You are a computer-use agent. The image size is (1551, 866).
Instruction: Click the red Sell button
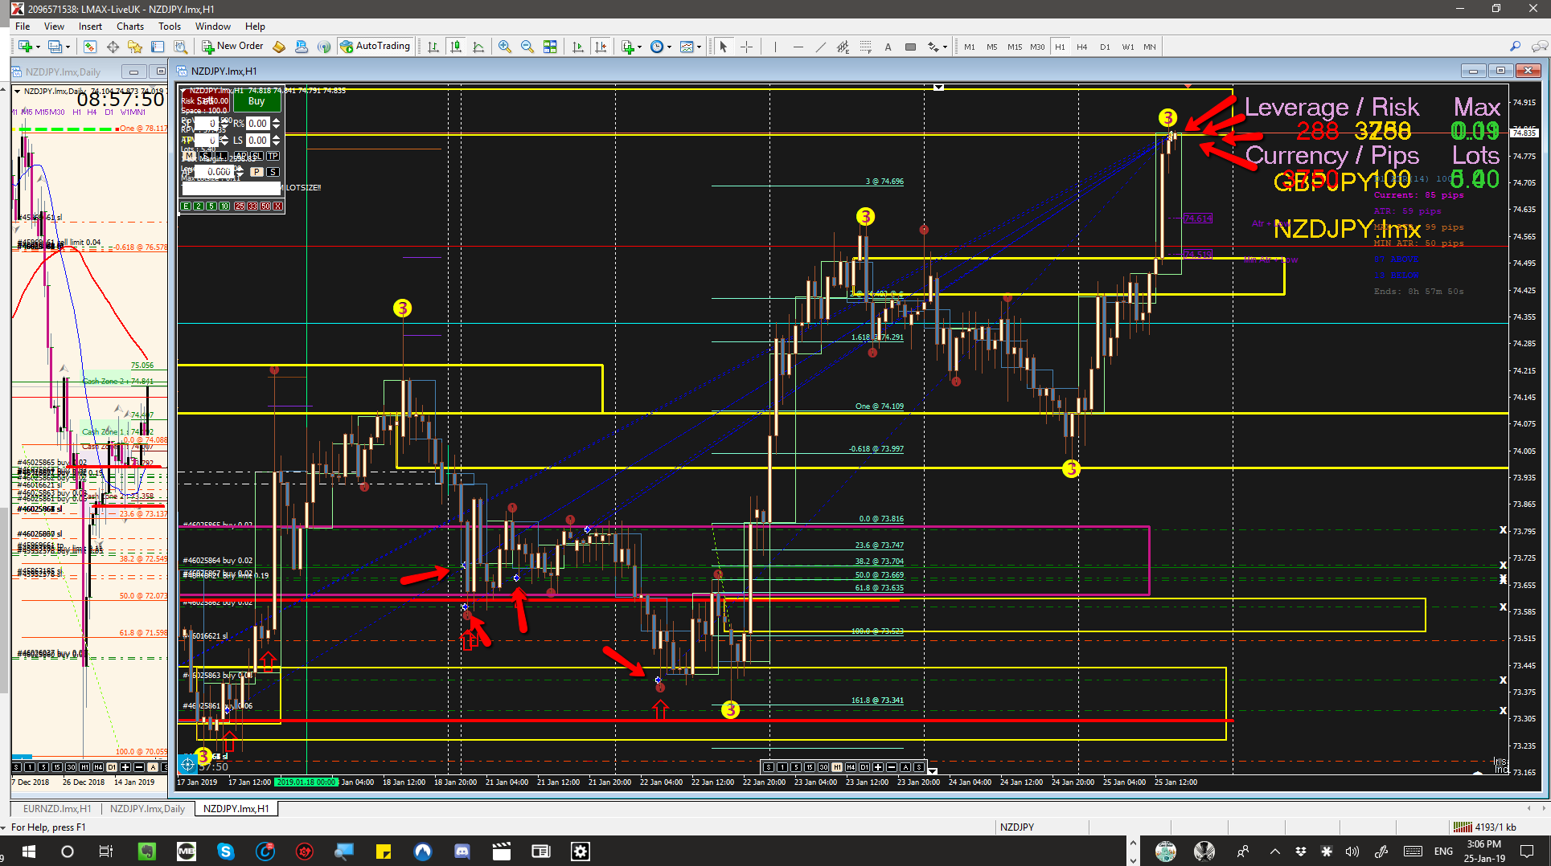[x=206, y=101]
